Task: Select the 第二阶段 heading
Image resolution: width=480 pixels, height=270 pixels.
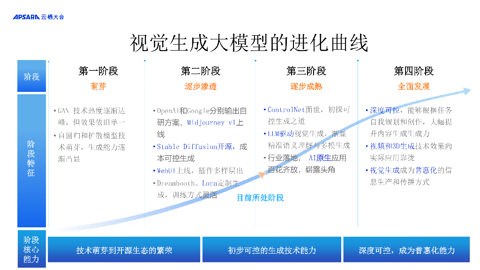Action: tap(201, 71)
